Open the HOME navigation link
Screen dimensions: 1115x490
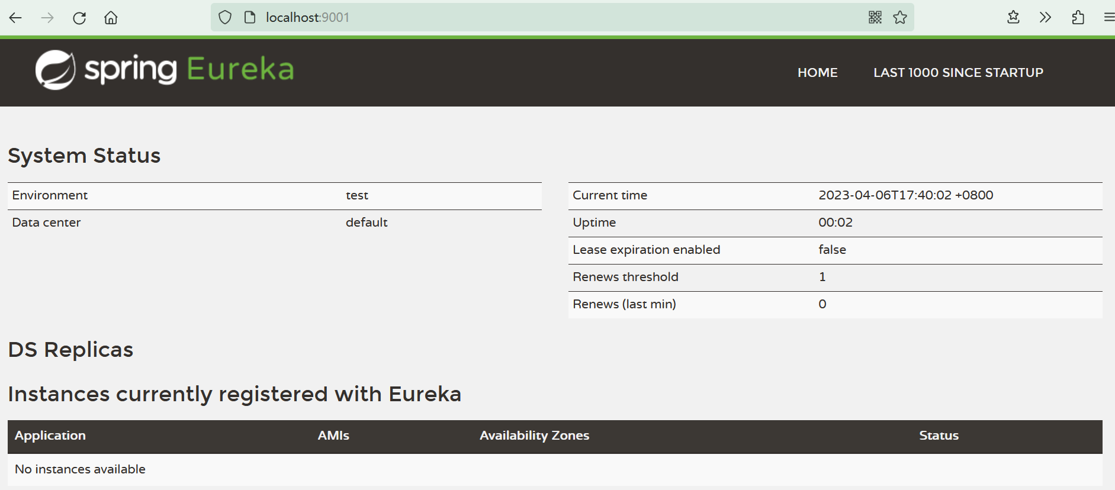click(817, 73)
